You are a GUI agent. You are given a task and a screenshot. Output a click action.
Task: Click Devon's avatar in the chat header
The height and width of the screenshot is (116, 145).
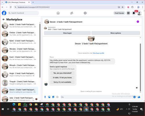(x=47, y=22)
